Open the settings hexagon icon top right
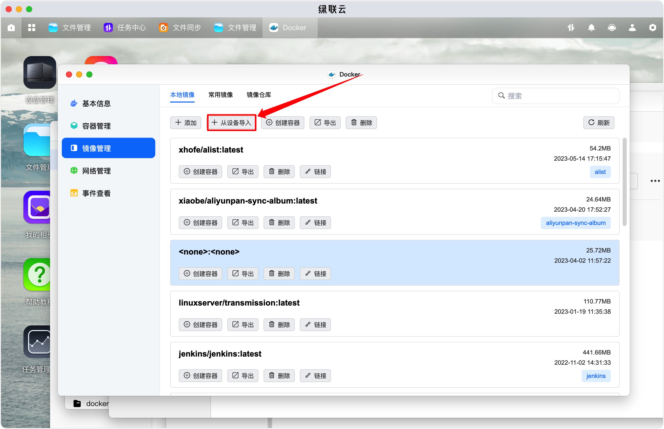The height and width of the screenshot is (429, 664). click(653, 28)
